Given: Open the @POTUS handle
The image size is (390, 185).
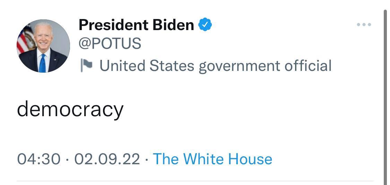Looking at the screenshot, I should click(x=110, y=44).
